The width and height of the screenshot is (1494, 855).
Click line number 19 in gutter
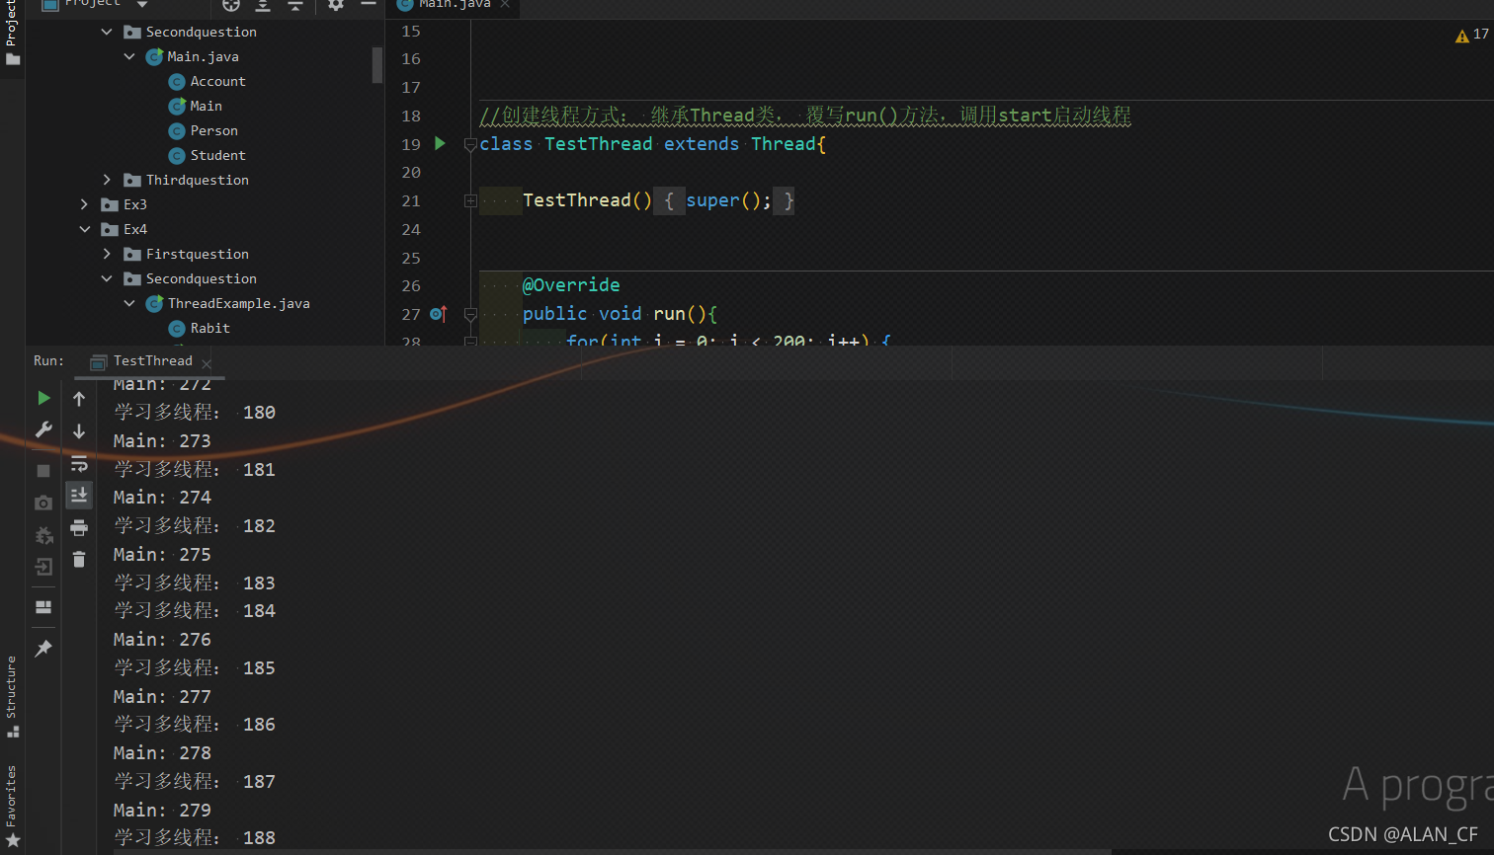(x=411, y=144)
